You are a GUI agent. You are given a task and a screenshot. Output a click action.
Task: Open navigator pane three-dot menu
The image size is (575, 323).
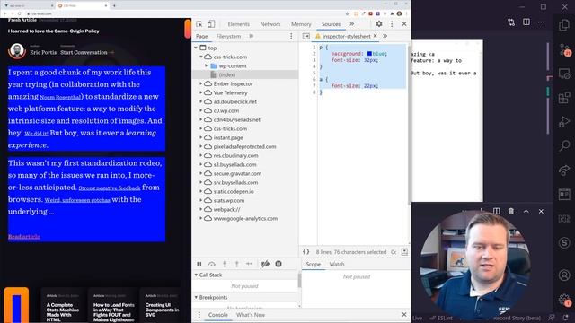(291, 36)
